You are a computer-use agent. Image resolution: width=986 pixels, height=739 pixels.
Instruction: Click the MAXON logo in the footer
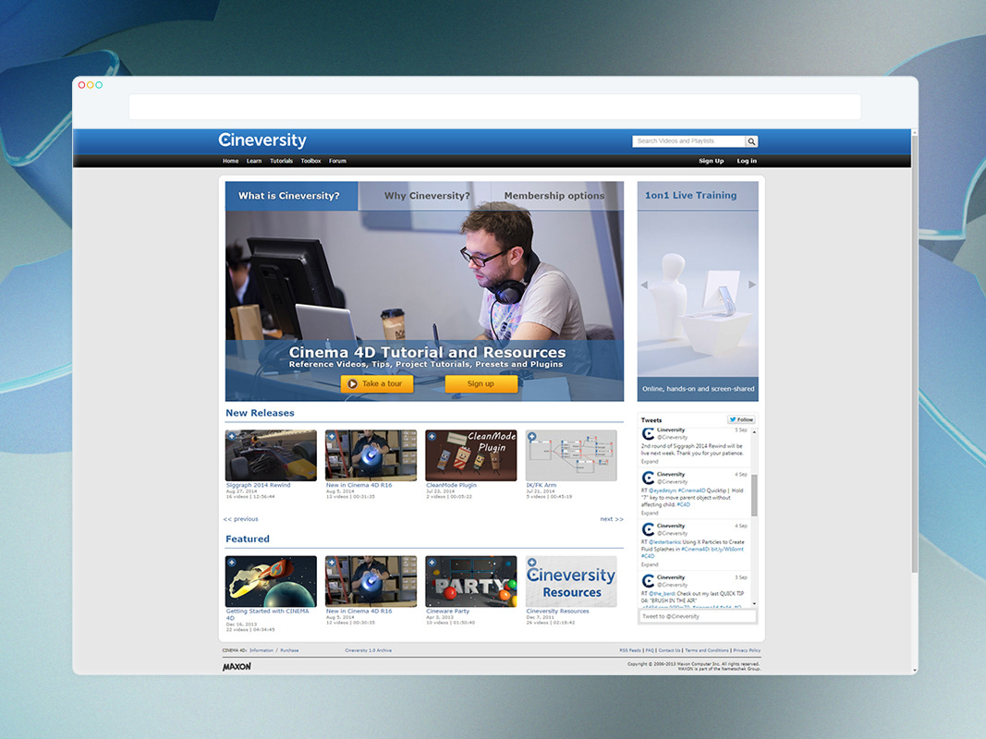tap(237, 667)
